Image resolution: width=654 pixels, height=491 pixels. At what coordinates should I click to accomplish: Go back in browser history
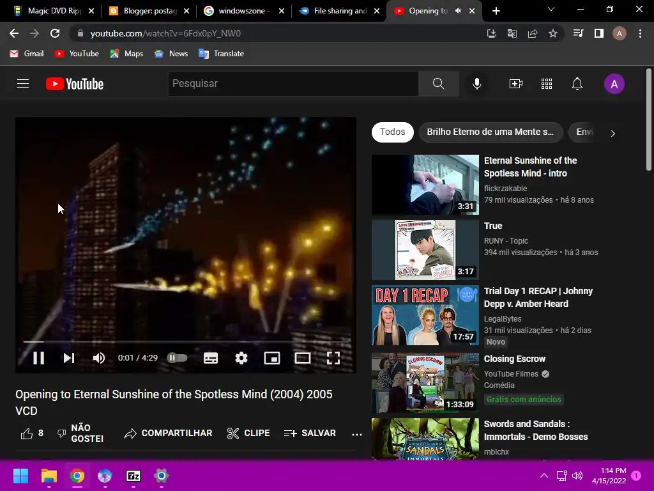[14, 33]
